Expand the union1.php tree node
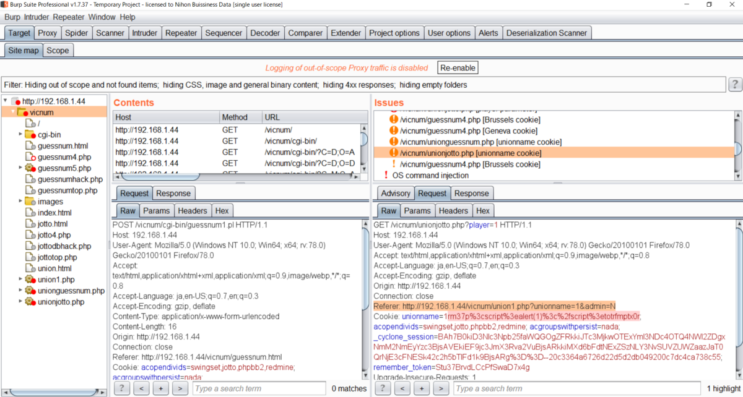743x397 pixels. pos(20,280)
